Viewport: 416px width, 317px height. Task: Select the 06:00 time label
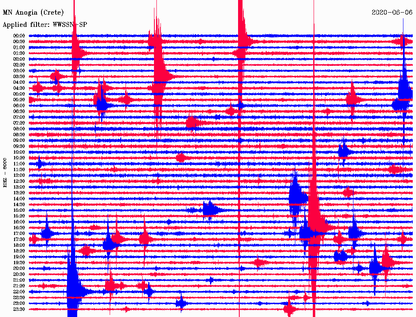point(19,106)
